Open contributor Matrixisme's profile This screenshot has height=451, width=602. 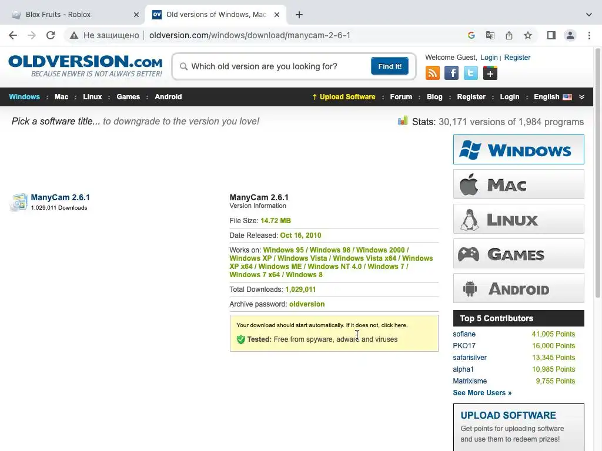click(x=470, y=381)
